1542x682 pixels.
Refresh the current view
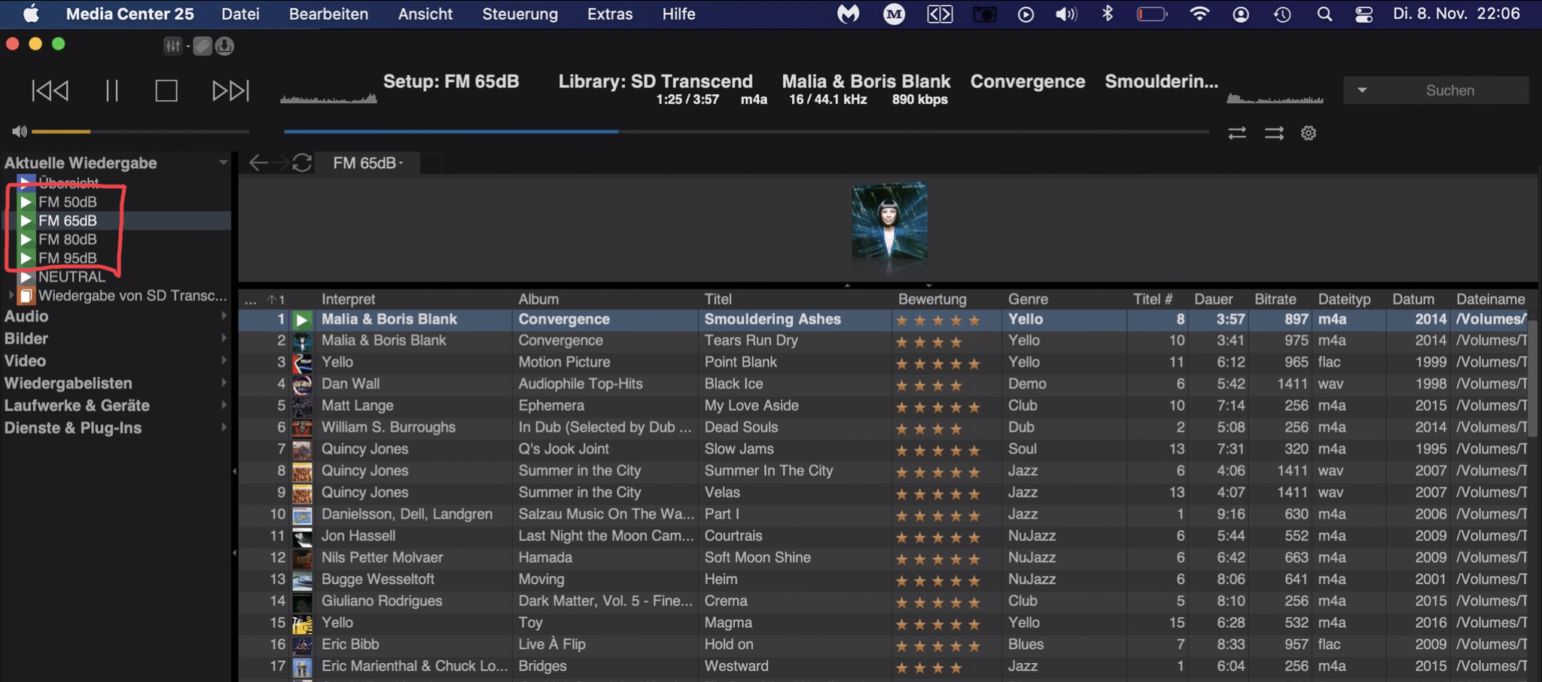click(x=302, y=163)
